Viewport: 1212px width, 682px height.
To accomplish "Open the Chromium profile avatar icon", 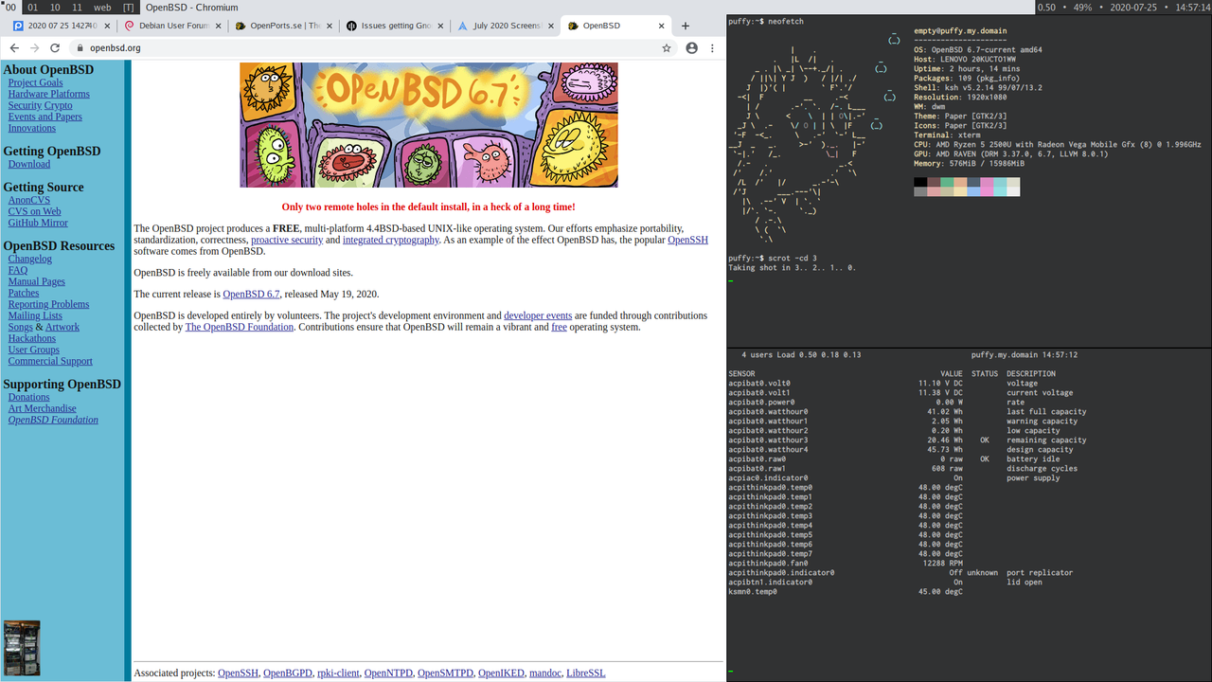I will 692,47.
